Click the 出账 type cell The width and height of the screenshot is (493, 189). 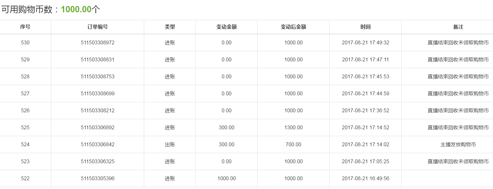pyautogui.click(x=170, y=145)
